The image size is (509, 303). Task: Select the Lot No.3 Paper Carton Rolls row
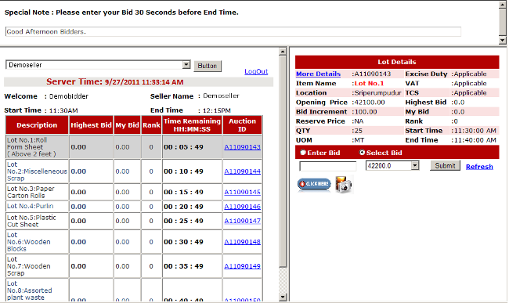click(x=134, y=192)
